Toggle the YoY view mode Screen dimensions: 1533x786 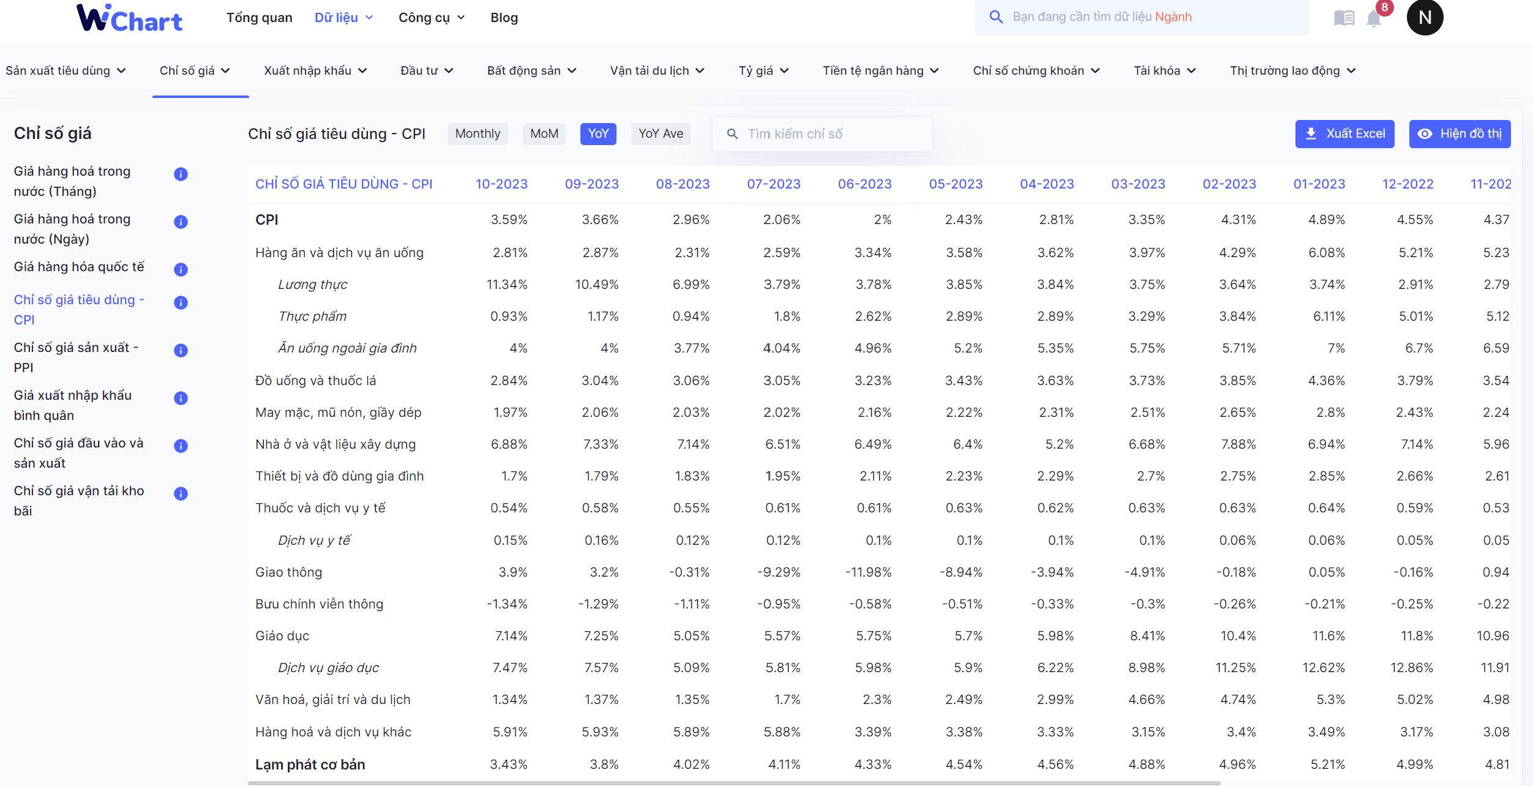pos(598,133)
